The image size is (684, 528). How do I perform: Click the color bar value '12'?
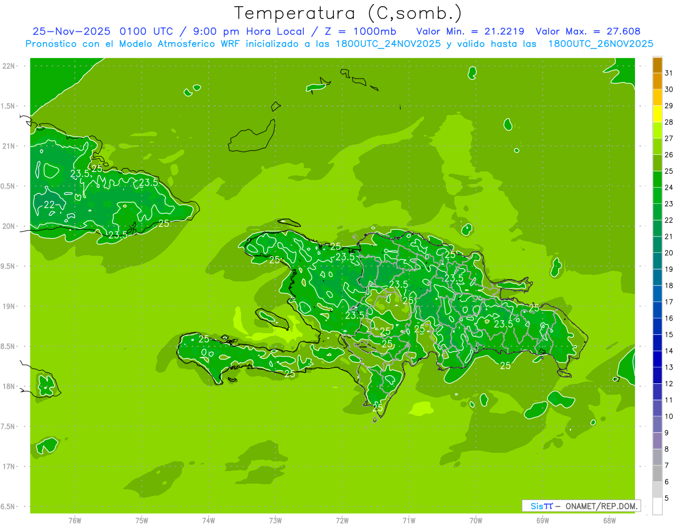pos(669,384)
